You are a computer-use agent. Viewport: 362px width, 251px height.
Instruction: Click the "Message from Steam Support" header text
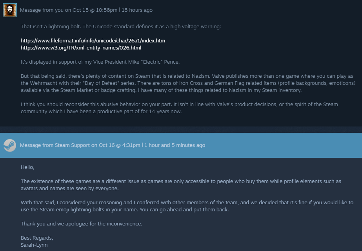pos(55,145)
